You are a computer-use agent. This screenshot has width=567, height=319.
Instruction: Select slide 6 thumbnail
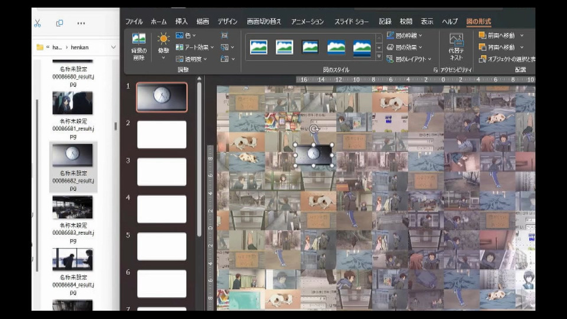point(162,284)
